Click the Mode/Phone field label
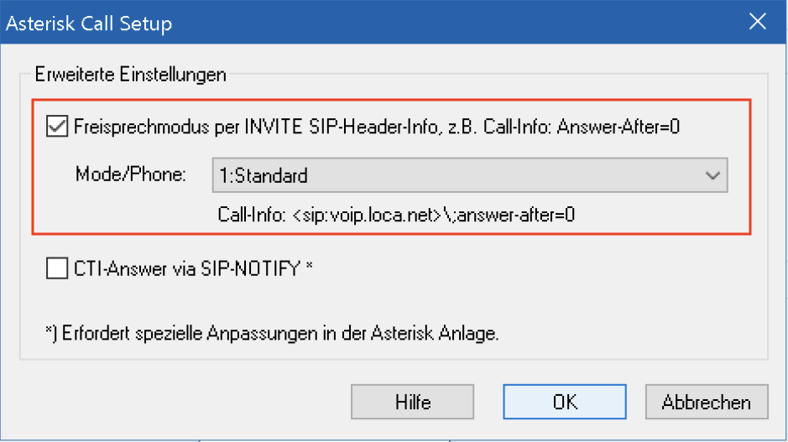 coord(131,176)
